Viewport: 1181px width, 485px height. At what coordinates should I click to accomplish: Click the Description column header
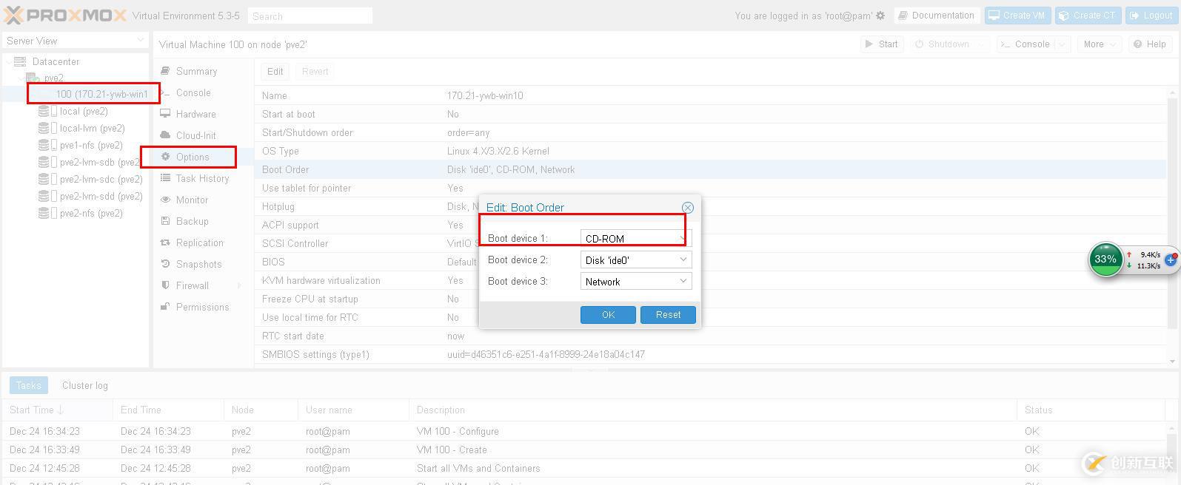click(x=712, y=410)
